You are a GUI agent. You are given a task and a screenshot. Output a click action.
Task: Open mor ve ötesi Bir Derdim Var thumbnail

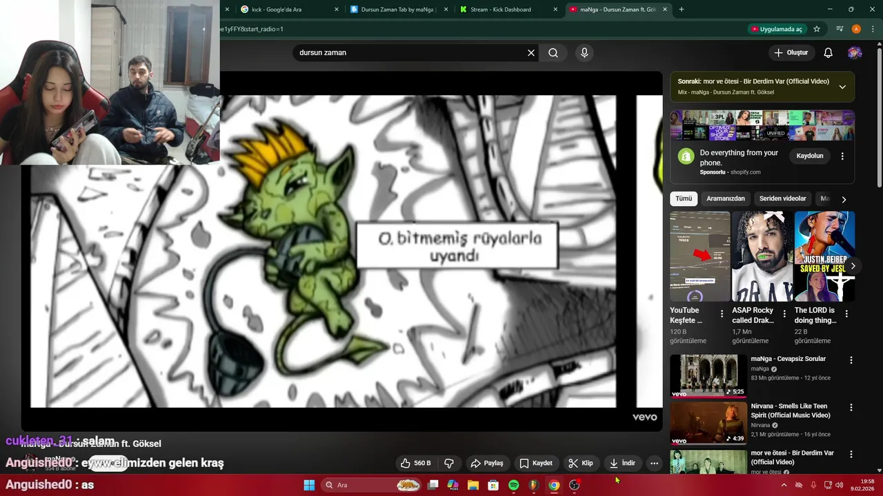point(708,462)
